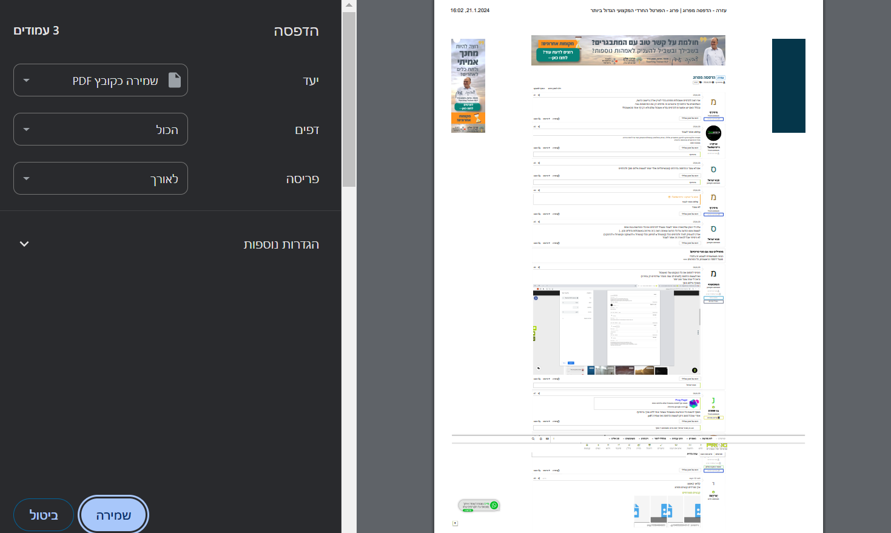Click the scrollbar up arrow of settings panel
Image resolution: width=891 pixels, height=533 pixels.
(x=349, y=5)
